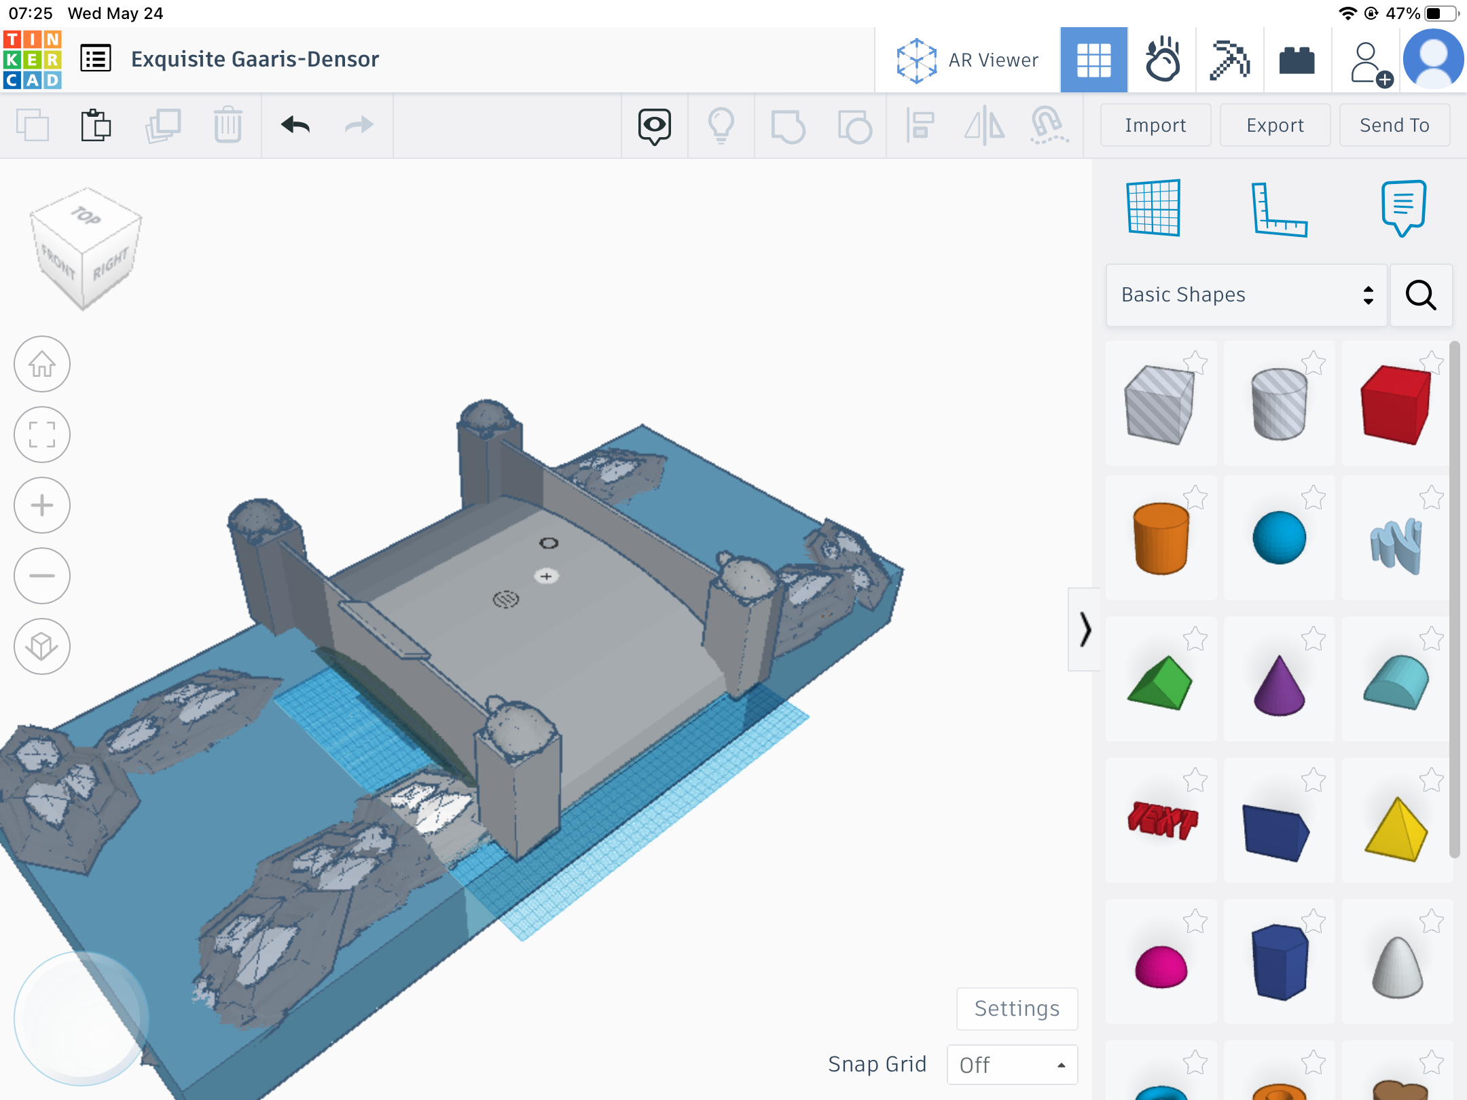Open the Basic Shapes category dropdown
Viewport: 1467px width, 1100px height.
coord(1246,295)
